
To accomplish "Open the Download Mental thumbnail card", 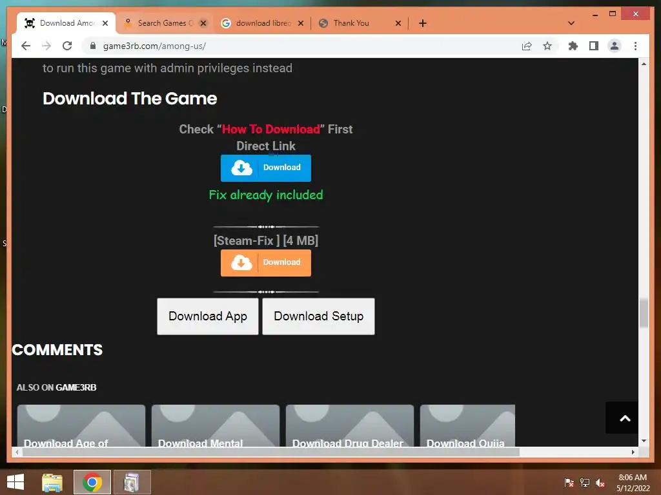I will pyautogui.click(x=216, y=425).
